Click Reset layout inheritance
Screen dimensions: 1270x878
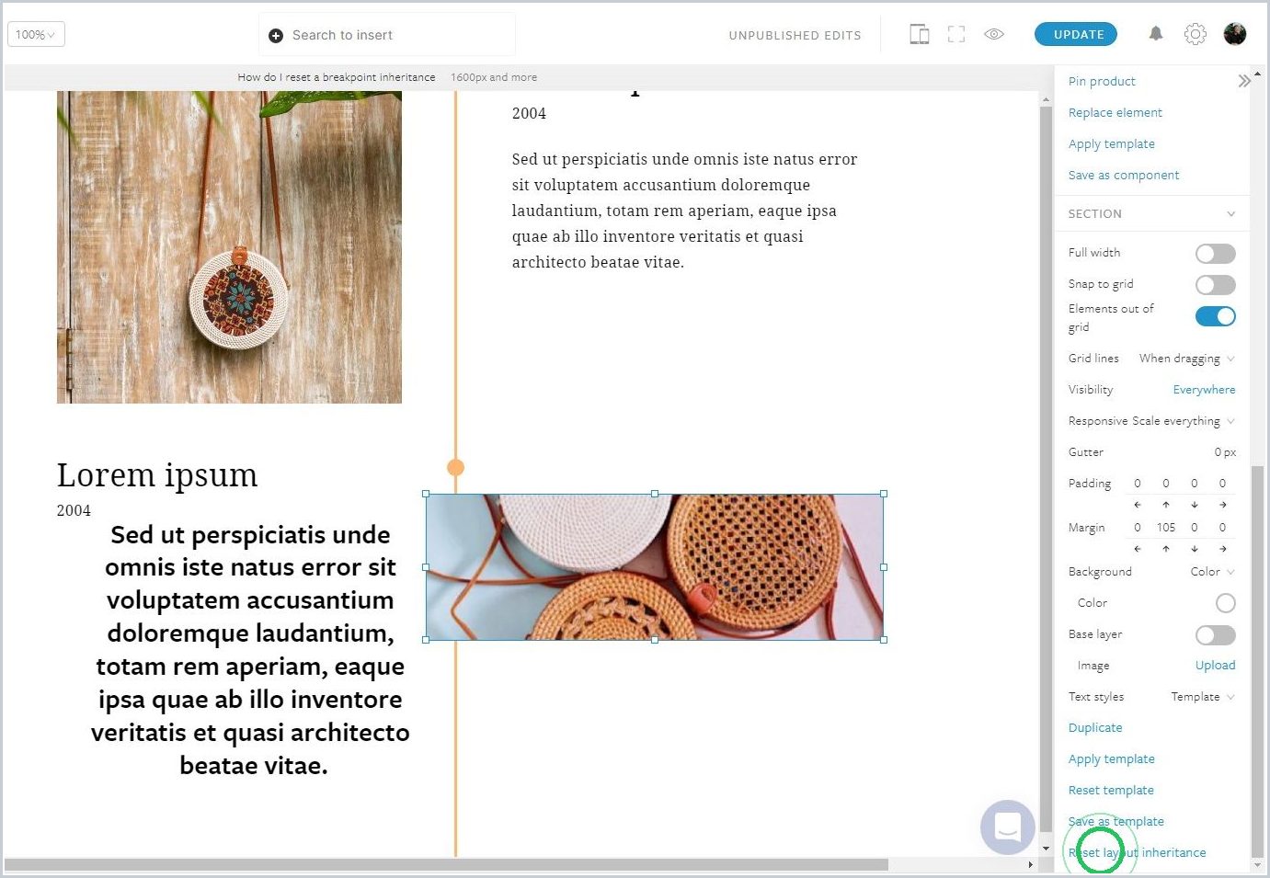pos(1137,852)
